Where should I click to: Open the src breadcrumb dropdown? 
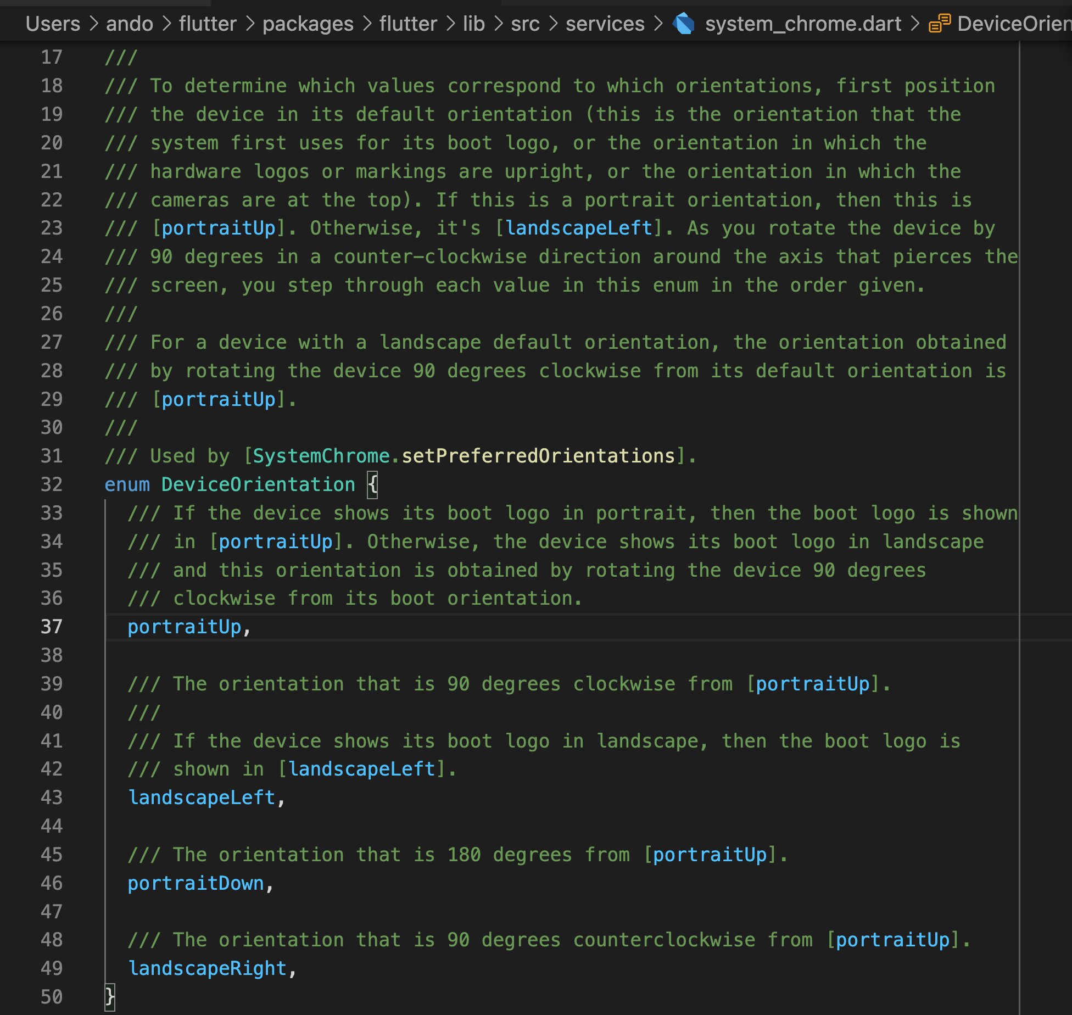click(525, 24)
